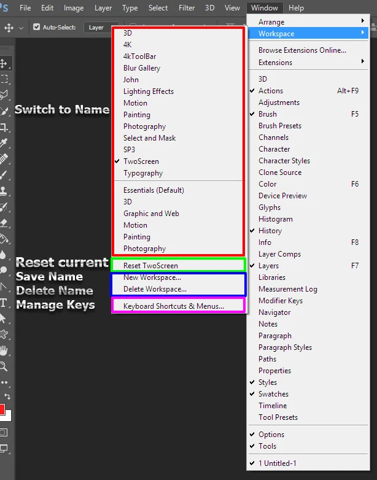Image resolution: width=377 pixels, height=480 pixels.
Task: Select the Horizontal Type tool
Action: [4, 303]
